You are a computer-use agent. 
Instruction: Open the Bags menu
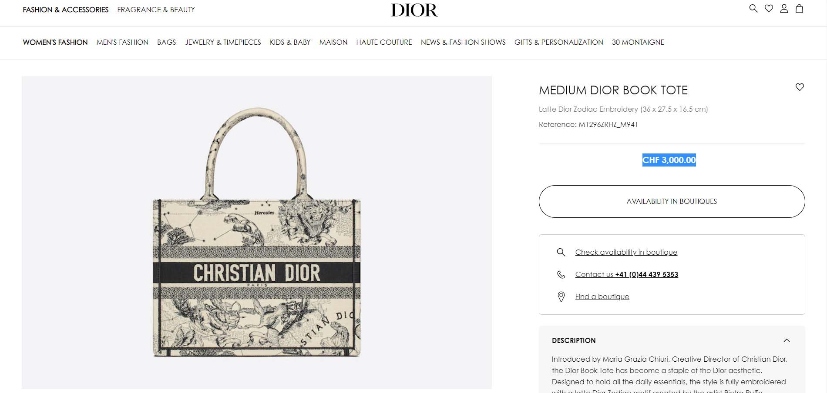pyautogui.click(x=166, y=42)
